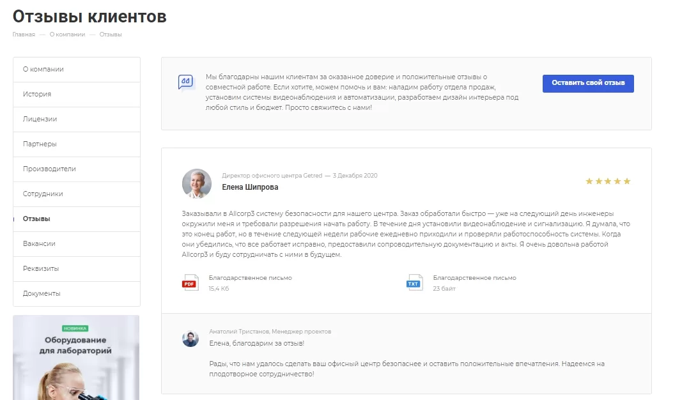Click the Оборудование для лабораторий banner
682x400 pixels.
point(76,357)
